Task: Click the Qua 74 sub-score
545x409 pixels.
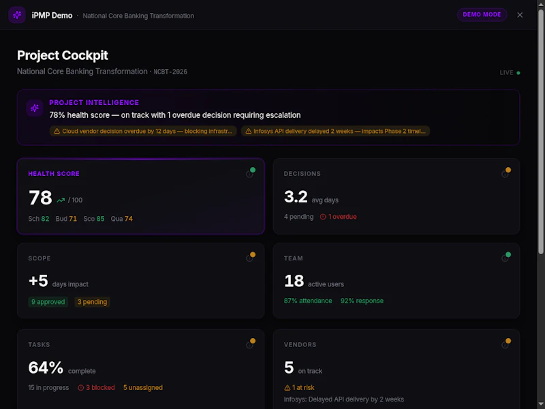Action: [x=122, y=219]
